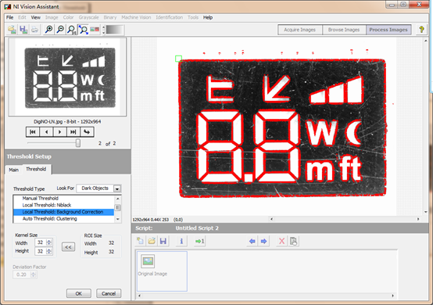433x305 pixels.
Task: Select the Zoom In magnifier tool
Action: 49,30
